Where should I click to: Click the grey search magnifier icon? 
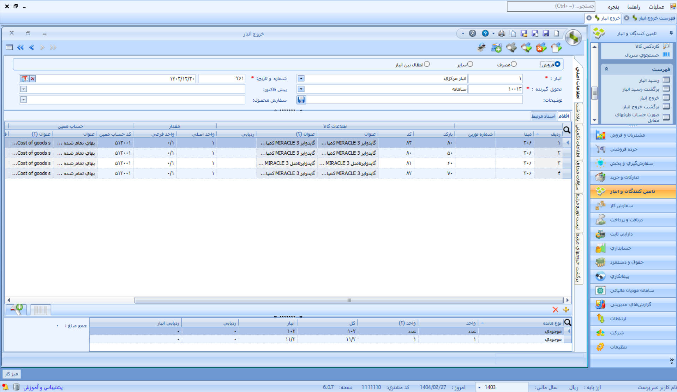coord(511,48)
